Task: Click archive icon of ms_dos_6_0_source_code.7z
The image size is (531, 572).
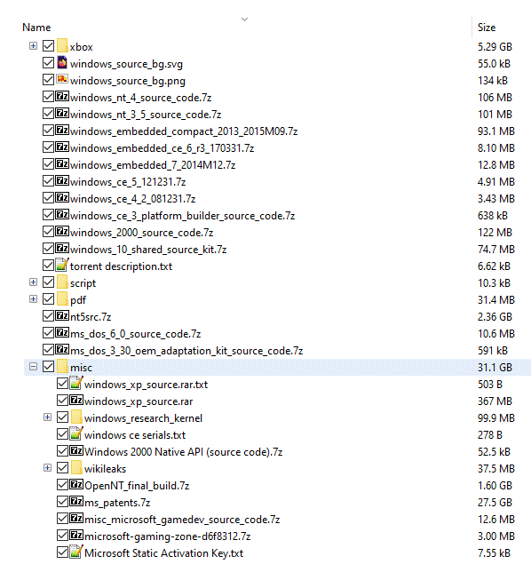Action: 62,333
